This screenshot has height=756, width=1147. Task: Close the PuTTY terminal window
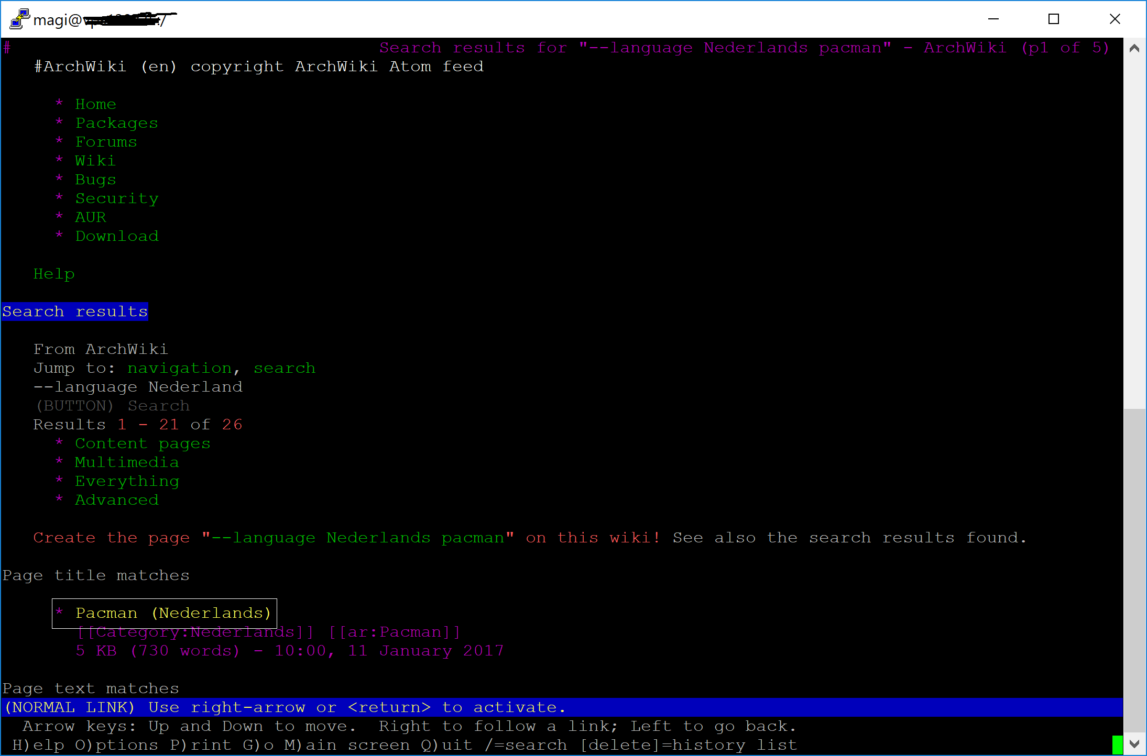(x=1115, y=19)
